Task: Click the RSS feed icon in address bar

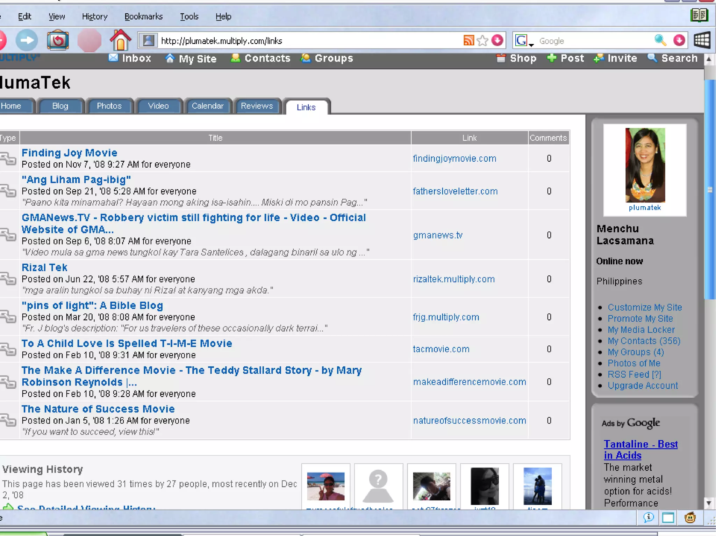Action: (468, 41)
